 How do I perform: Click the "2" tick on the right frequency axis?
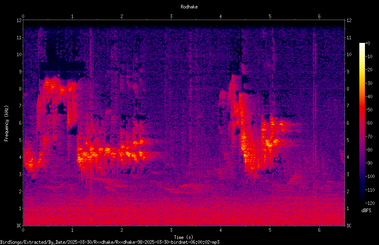tap(348, 191)
